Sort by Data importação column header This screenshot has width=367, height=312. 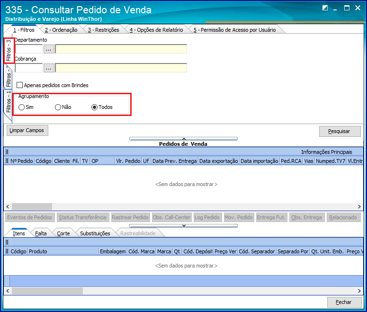pos(260,161)
